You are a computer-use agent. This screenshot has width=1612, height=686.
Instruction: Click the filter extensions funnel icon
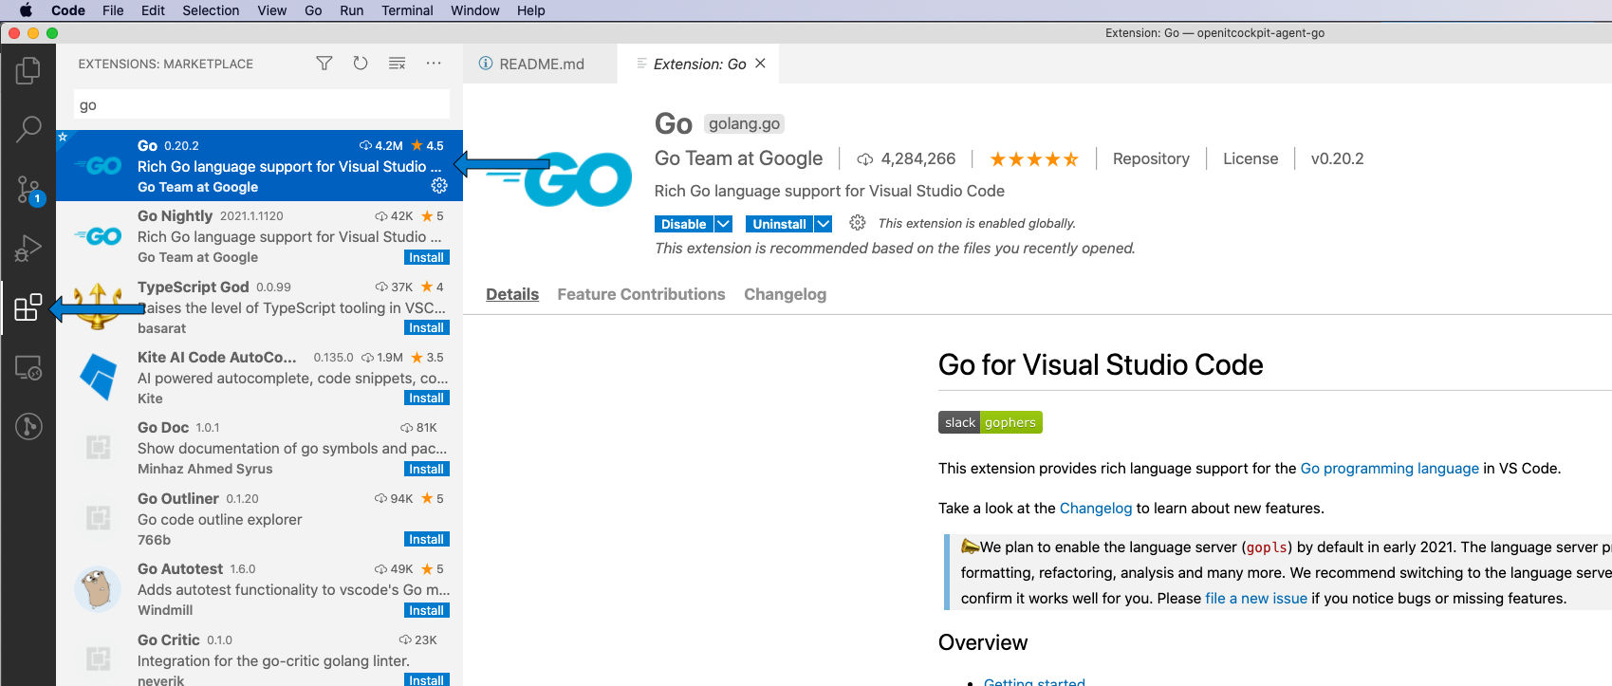[x=324, y=64]
